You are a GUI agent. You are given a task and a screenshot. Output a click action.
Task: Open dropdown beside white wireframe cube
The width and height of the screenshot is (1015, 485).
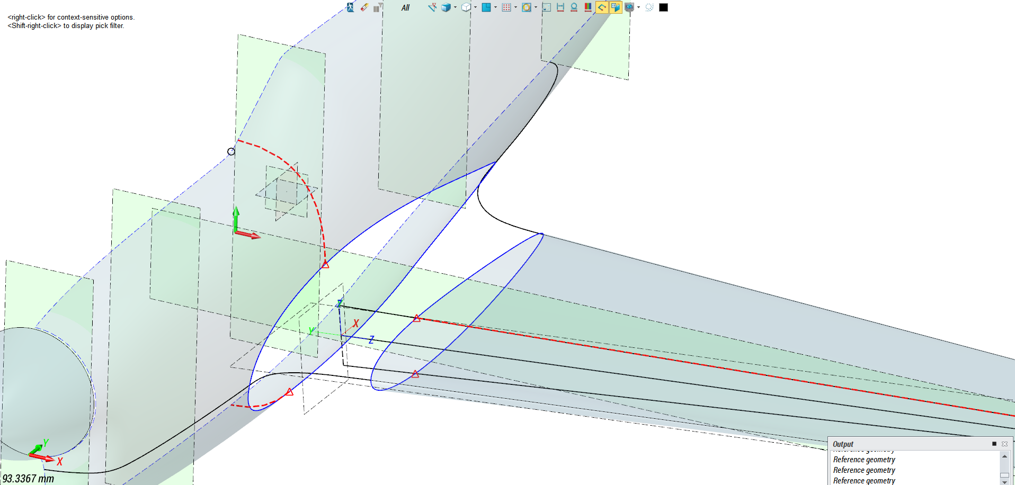475,7
